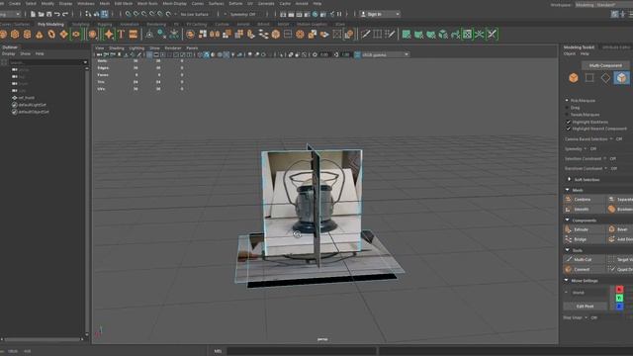Collapse the Mesh section
This screenshot has height=356, width=633.
coord(568,190)
